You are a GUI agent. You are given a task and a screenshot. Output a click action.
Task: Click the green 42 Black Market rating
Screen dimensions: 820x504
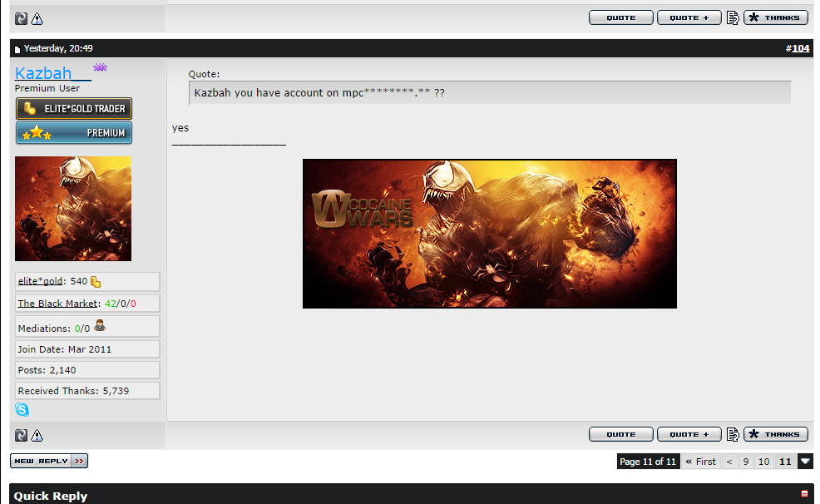point(111,304)
